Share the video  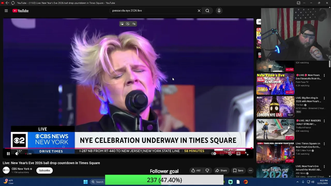tap(221, 171)
